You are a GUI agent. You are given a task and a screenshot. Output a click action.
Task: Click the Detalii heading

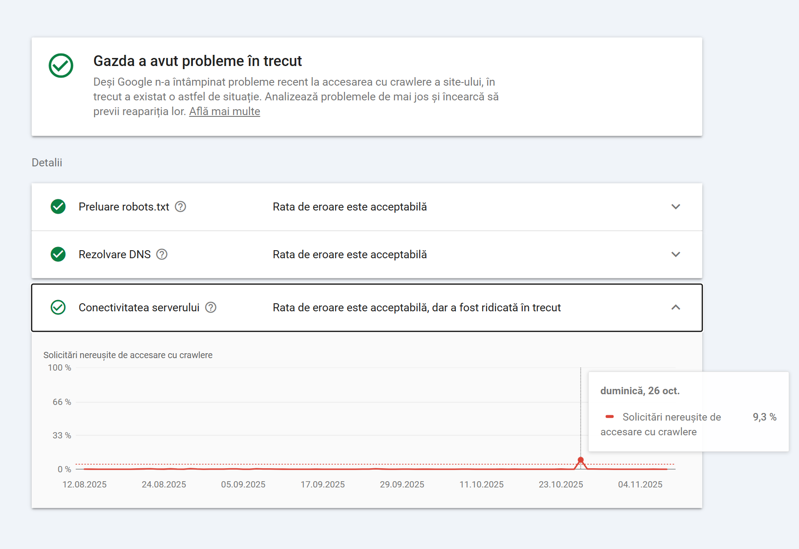pyautogui.click(x=47, y=162)
